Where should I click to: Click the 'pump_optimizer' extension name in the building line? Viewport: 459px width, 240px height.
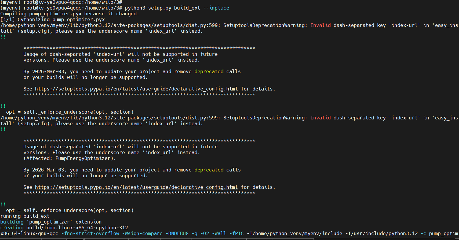pyautogui.click(x=50, y=222)
